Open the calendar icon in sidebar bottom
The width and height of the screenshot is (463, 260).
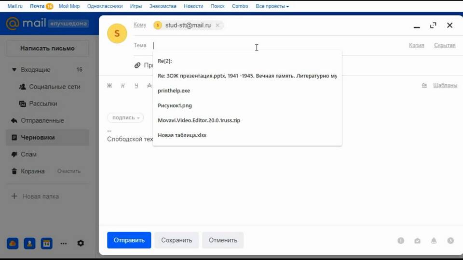[x=46, y=243]
